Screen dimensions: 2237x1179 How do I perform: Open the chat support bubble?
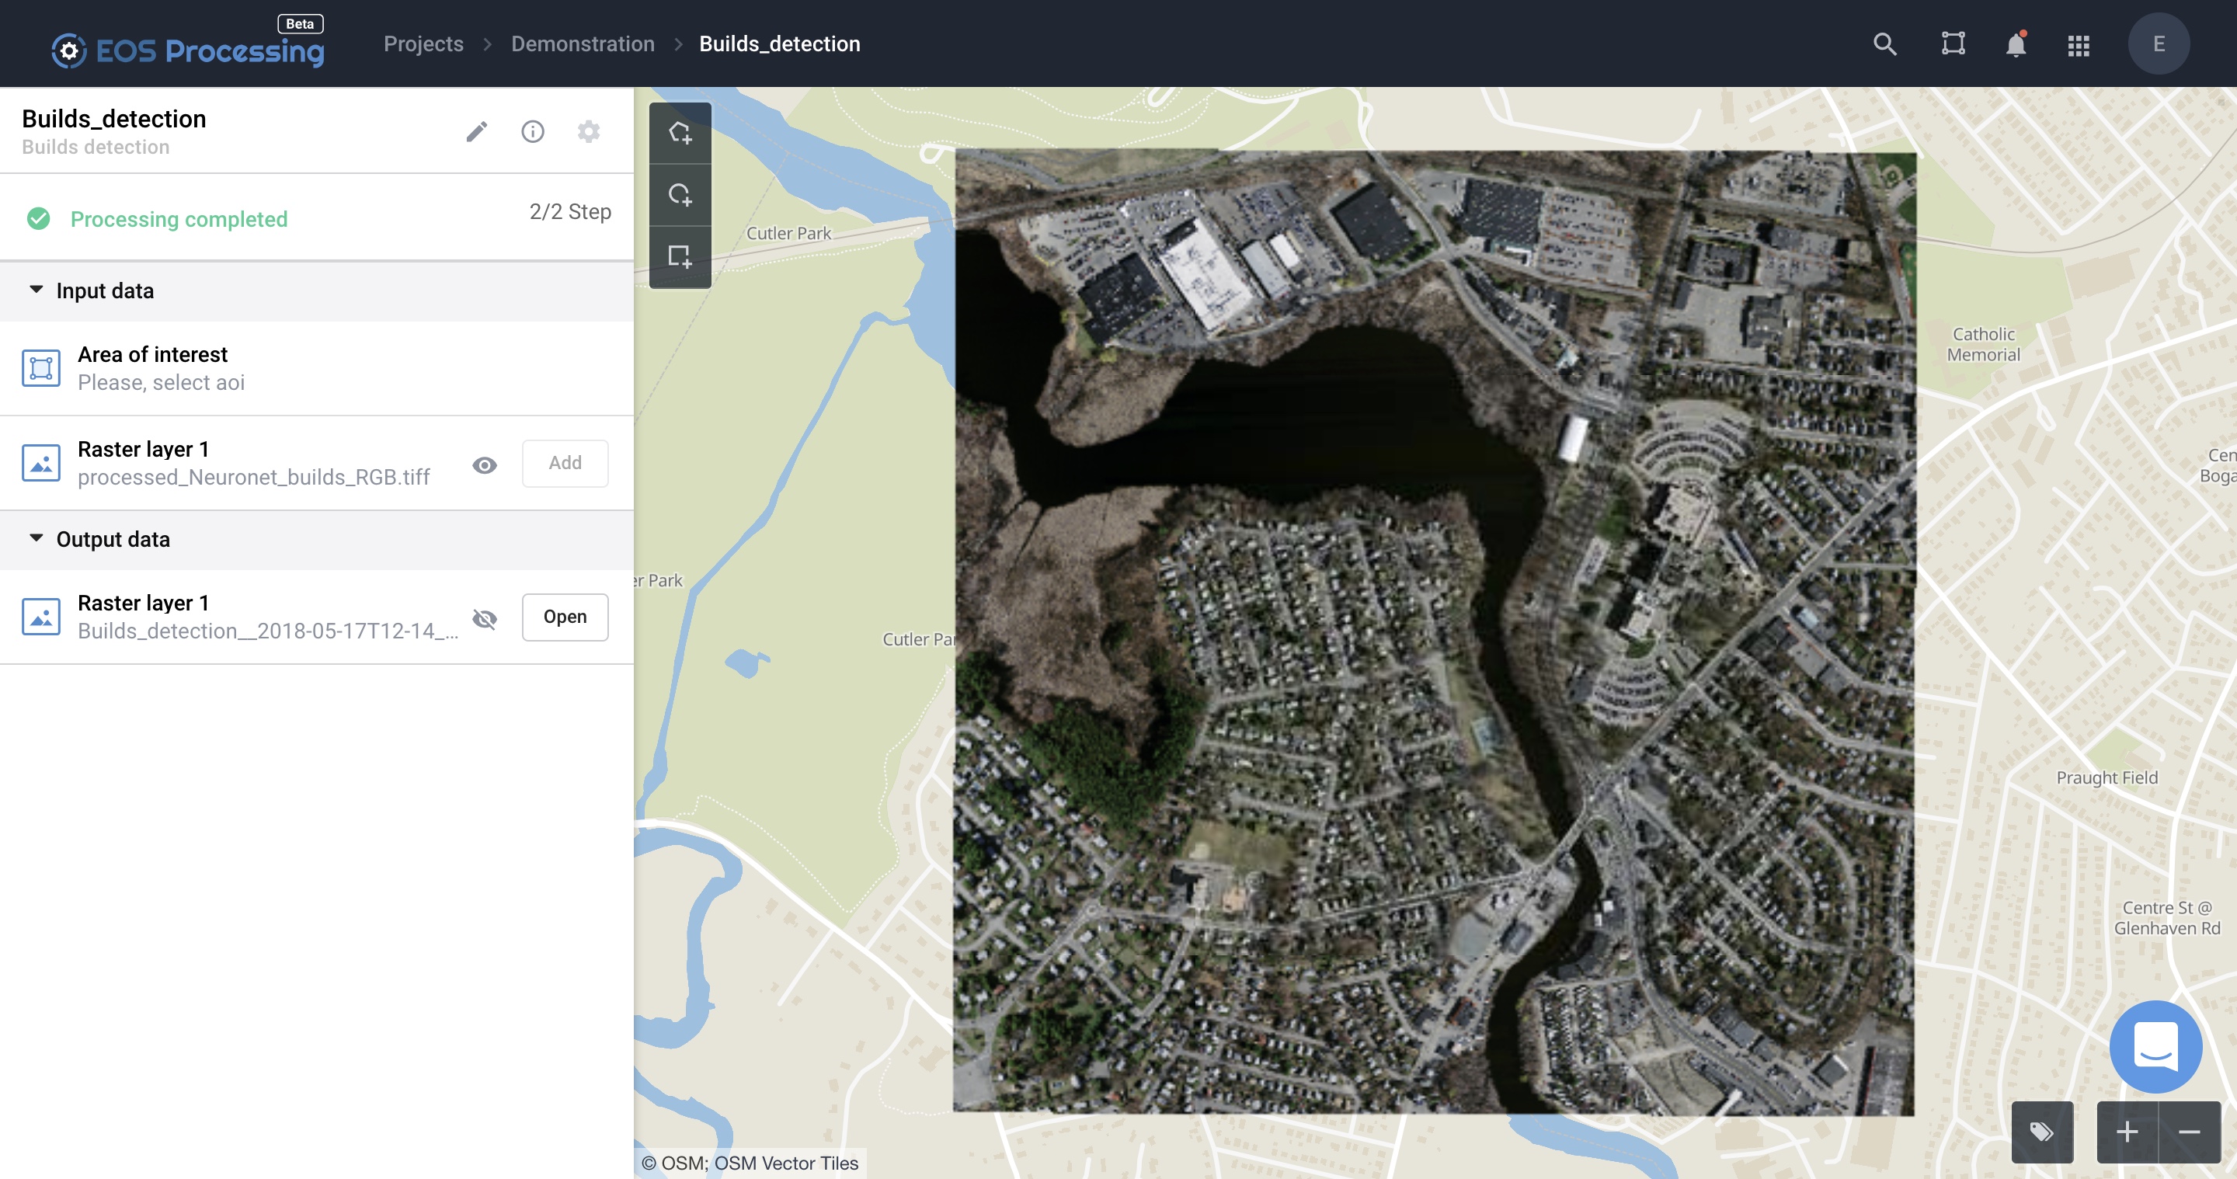click(2155, 1045)
